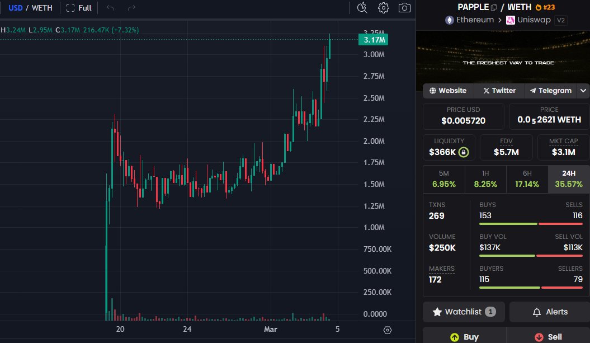This screenshot has height=343, width=590.
Task: Click the 3.17M current price label
Action: (373, 40)
